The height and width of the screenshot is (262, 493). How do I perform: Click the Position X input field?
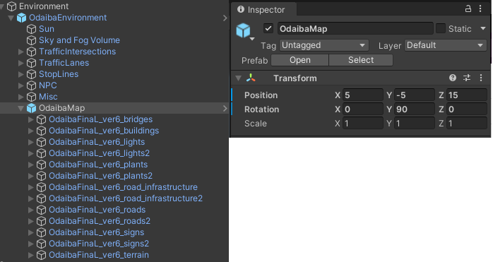click(x=363, y=95)
